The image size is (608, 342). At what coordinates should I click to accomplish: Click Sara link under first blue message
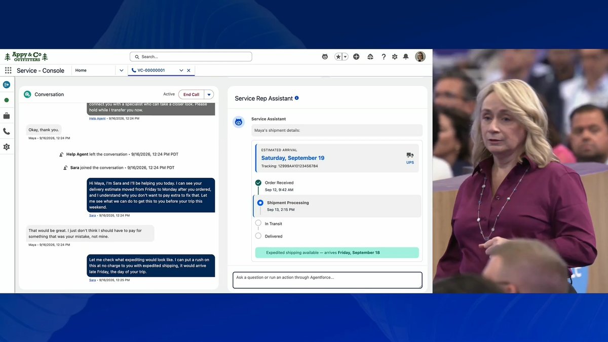click(x=92, y=215)
